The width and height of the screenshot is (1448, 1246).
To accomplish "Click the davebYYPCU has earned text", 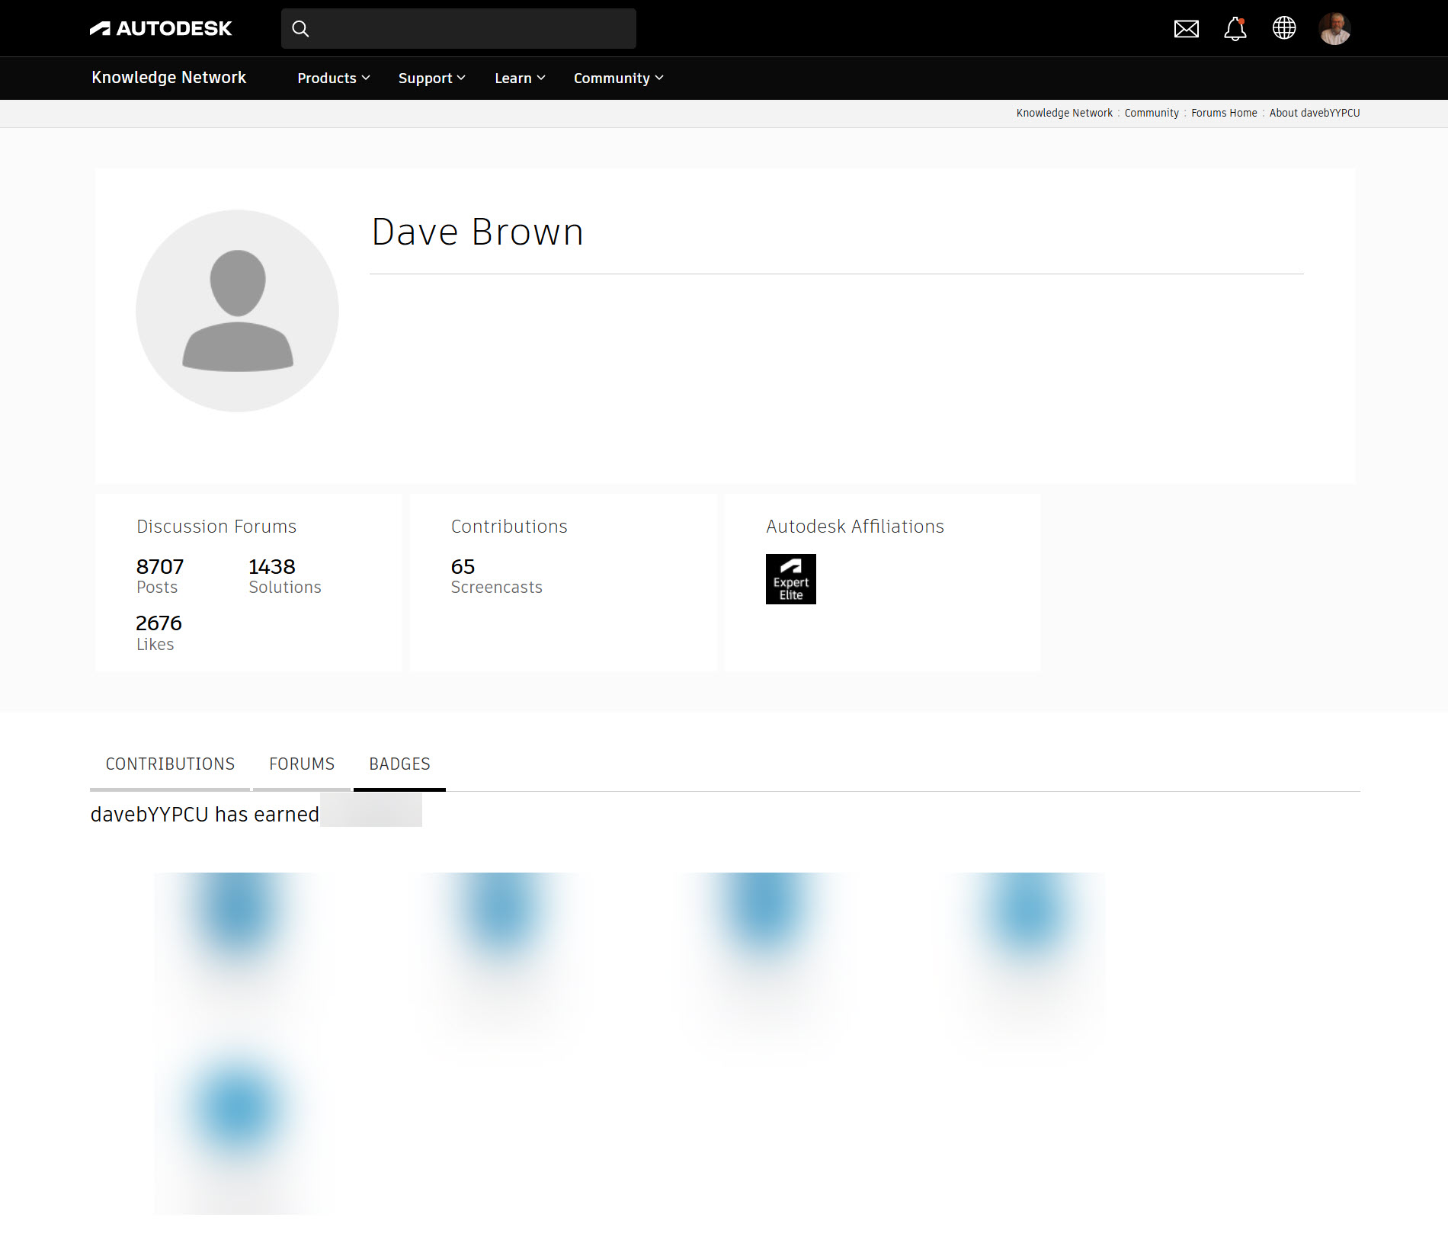I will 204,814.
